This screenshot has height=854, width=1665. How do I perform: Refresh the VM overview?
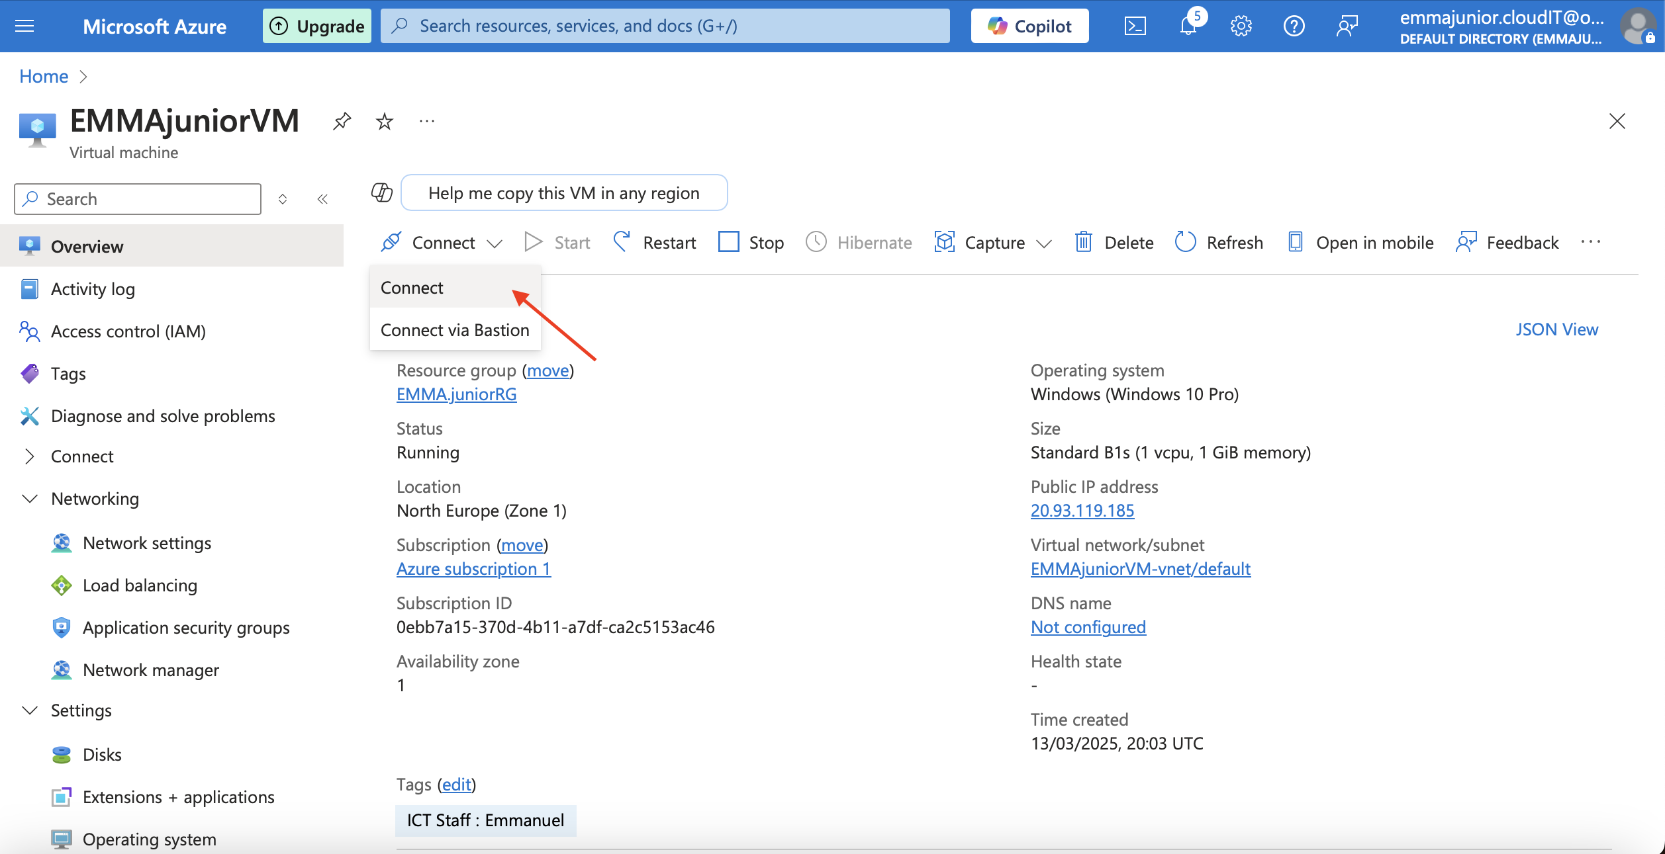click(1219, 242)
